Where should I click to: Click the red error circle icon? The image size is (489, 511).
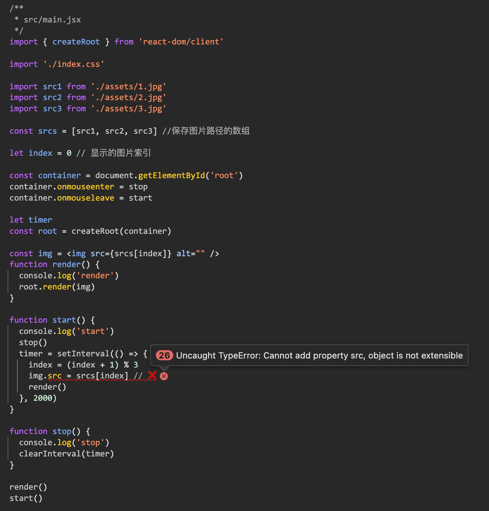point(164,376)
